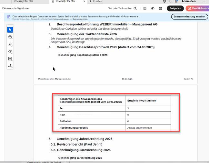This screenshot has height=163, width=209.
Task: Open the fill and sign pen tool
Action: click(x=10, y=66)
